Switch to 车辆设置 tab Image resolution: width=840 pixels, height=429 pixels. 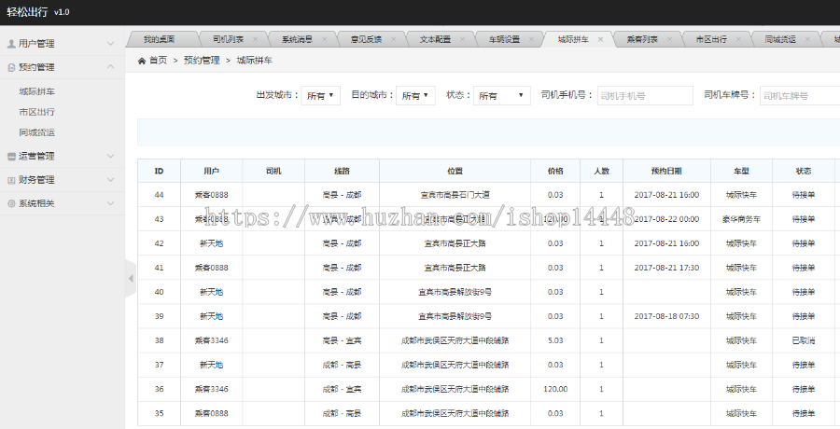(505, 39)
